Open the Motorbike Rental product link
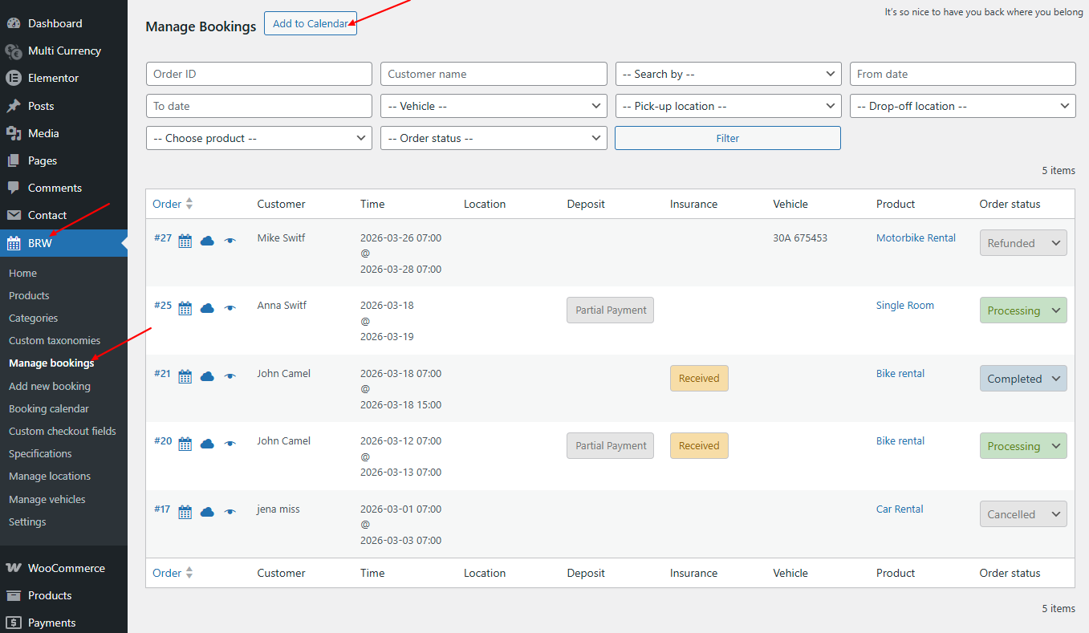 pyautogui.click(x=916, y=237)
